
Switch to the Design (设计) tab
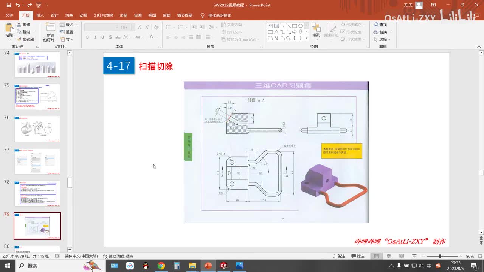[x=54, y=15]
